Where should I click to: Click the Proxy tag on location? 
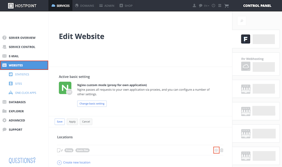pos(69,150)
